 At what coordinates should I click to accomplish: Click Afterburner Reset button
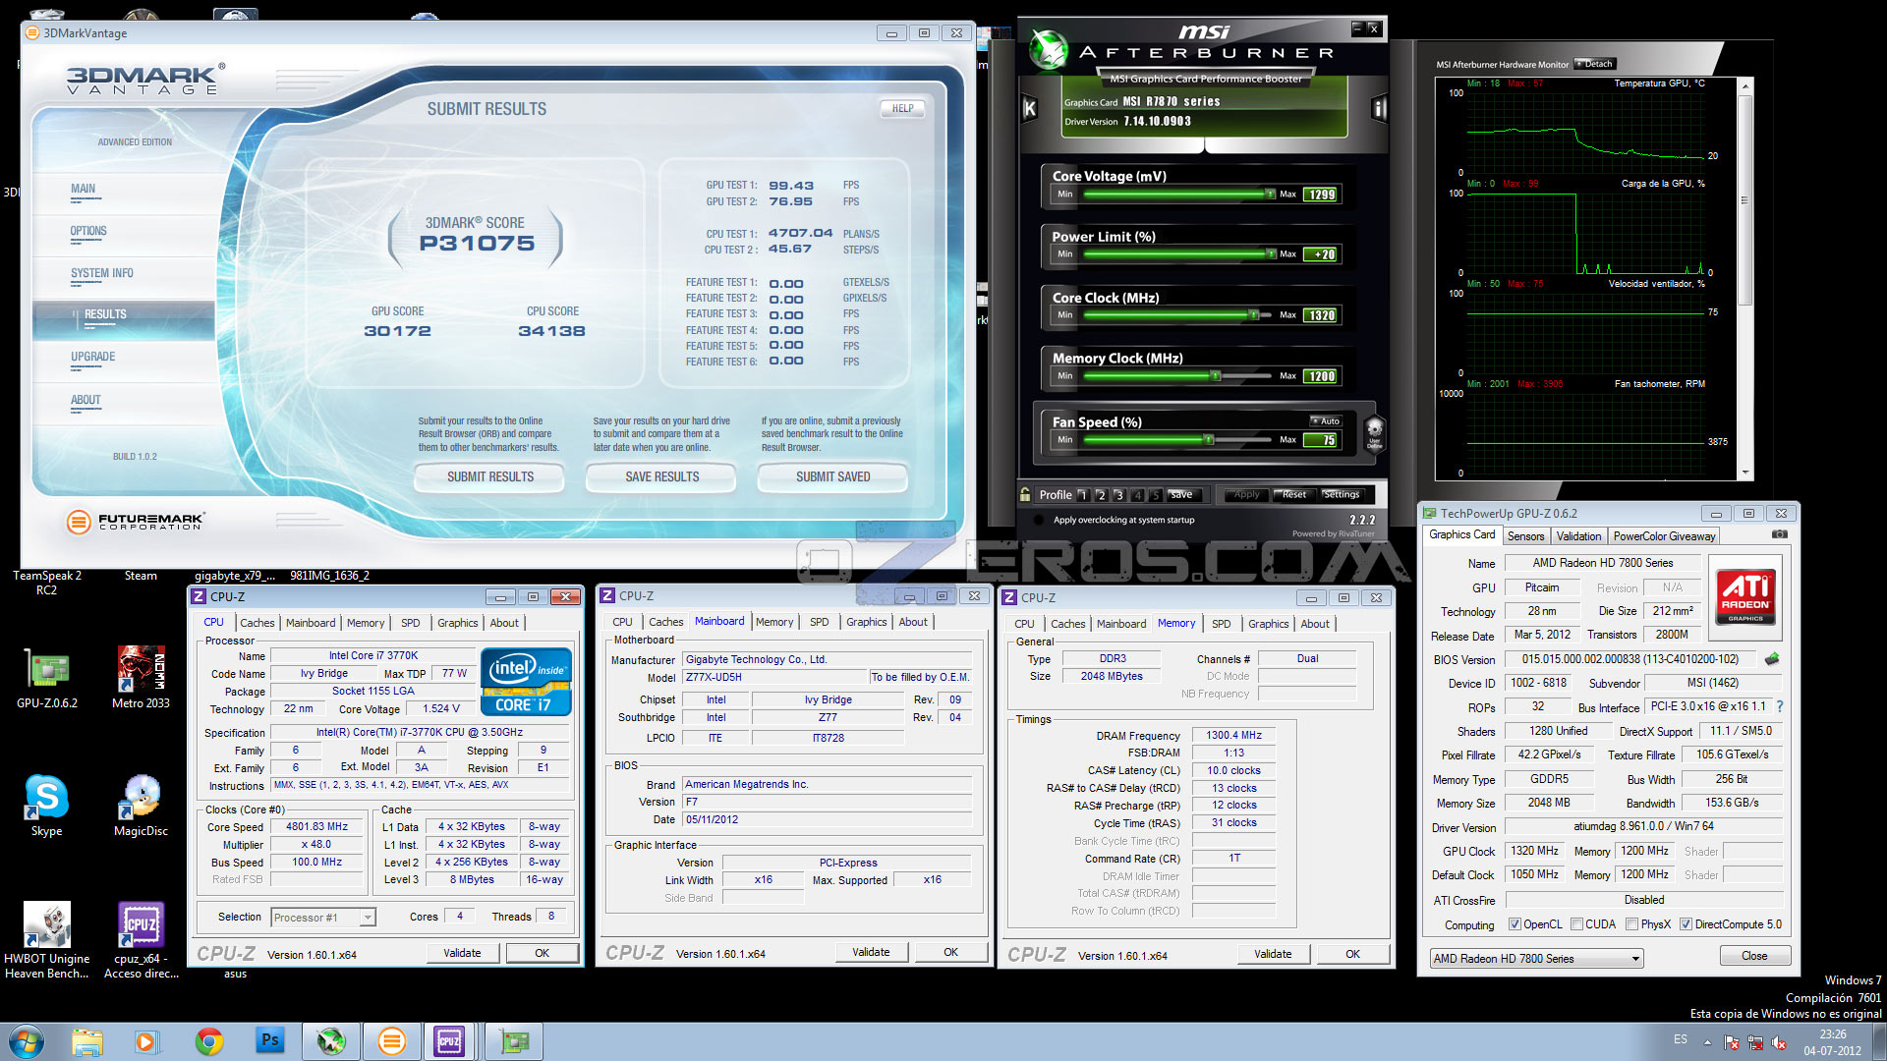pos(1293,494)
